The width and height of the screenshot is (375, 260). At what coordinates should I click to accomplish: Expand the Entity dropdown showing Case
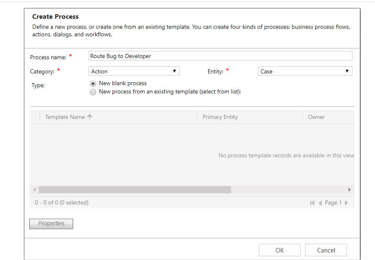[305, 71]
